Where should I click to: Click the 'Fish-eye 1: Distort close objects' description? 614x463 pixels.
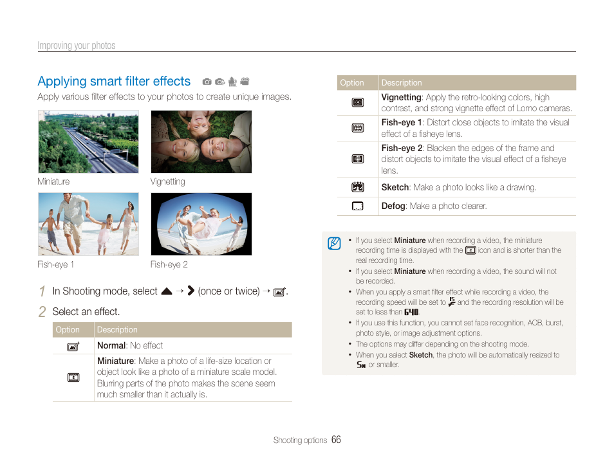[x=476, y=128]
